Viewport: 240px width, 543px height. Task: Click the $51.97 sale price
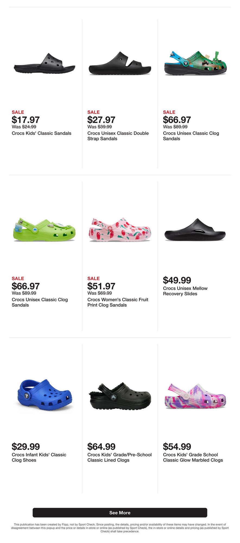click(101, 286)
